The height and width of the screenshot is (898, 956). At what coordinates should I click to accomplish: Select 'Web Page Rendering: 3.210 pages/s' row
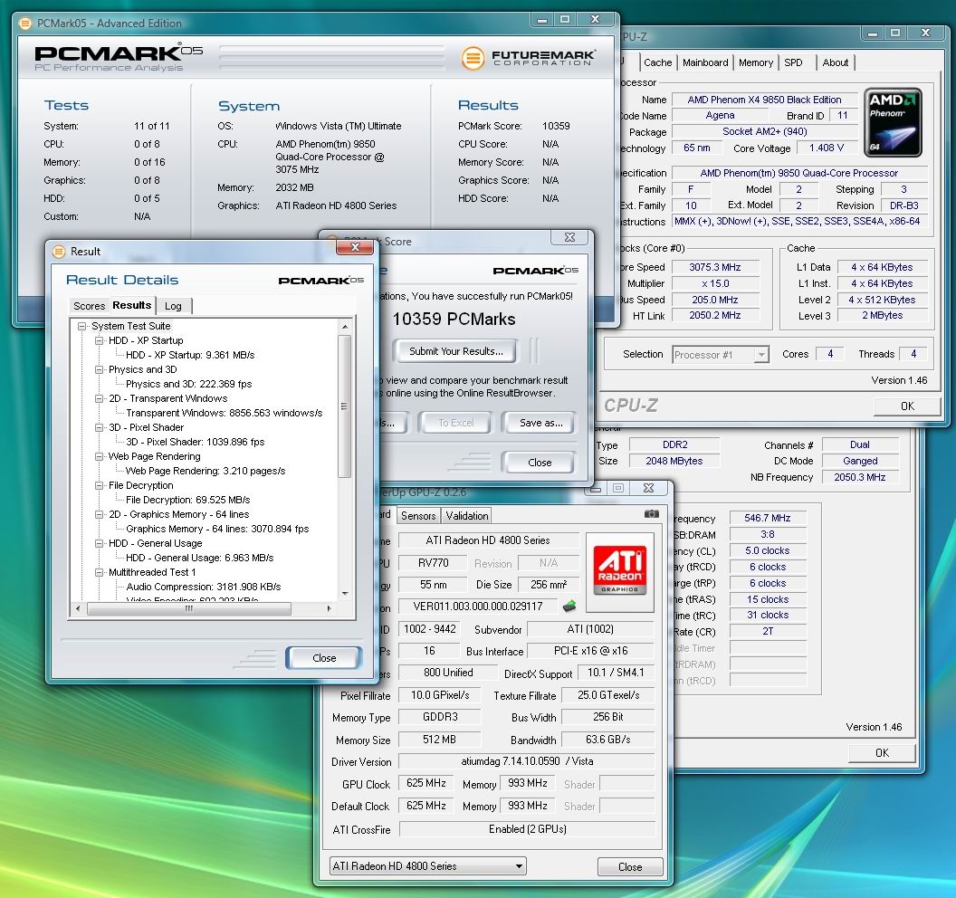pos(205,472)
